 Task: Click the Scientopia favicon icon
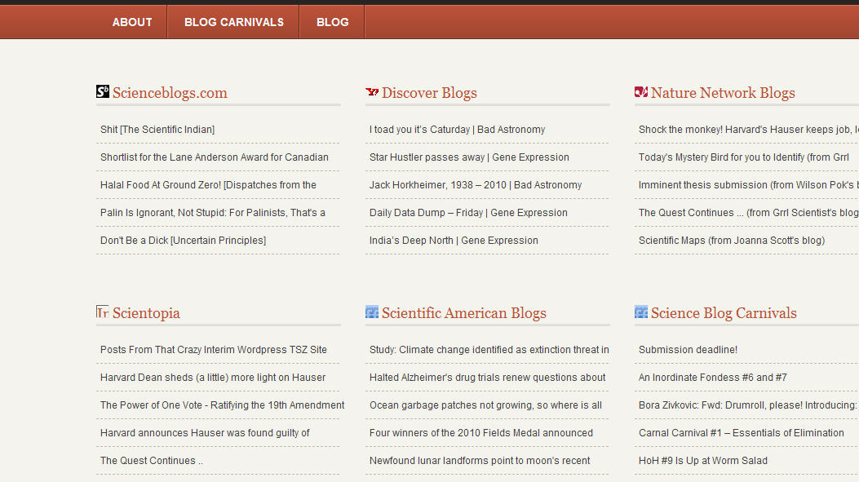[103, 312]
